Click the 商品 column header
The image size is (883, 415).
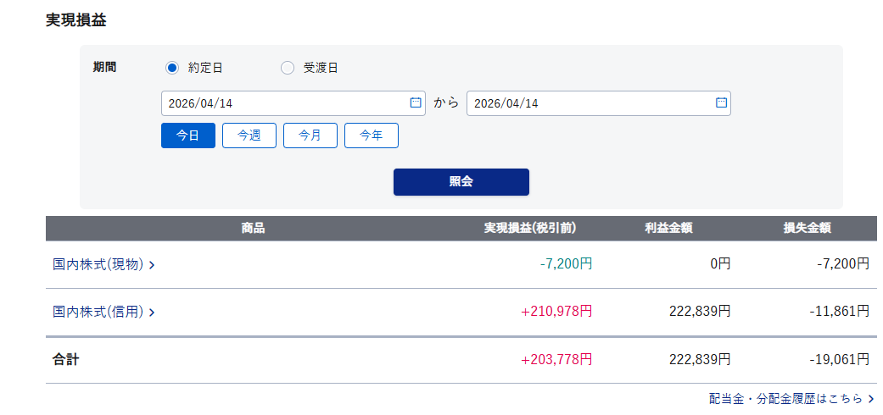pyautogui.click(x=253, y=228)
